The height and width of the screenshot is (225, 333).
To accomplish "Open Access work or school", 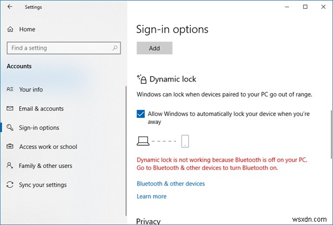I will click(x=48, y=147).
